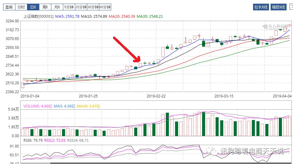Select the 日K daily chart tab

(x=33, y=7)
